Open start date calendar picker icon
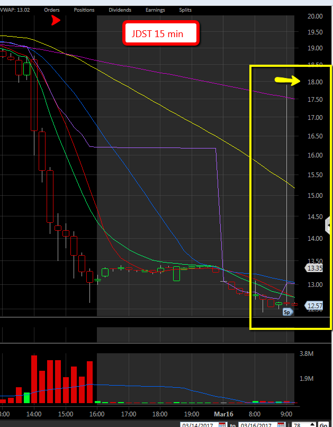The height and width of the screenshot is (427, 333). pyautogui.click(x=222, y=425)
